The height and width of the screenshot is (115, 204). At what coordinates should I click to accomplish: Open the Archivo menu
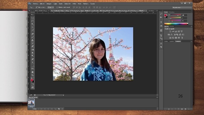(x=35, y=4)
